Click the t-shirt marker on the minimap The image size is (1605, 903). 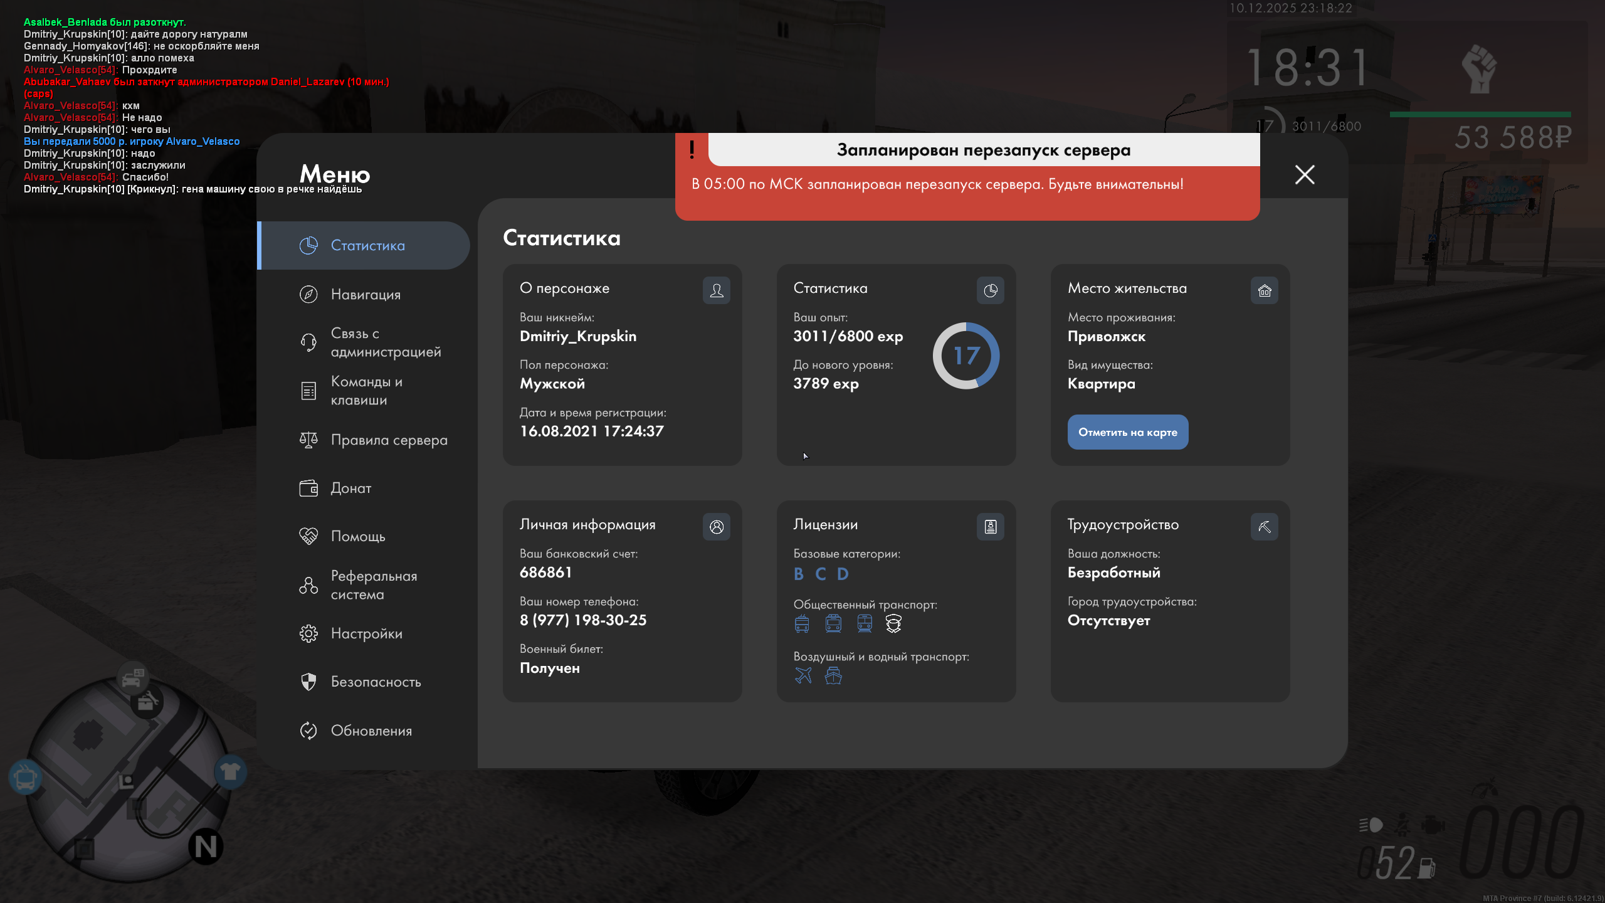230,772
